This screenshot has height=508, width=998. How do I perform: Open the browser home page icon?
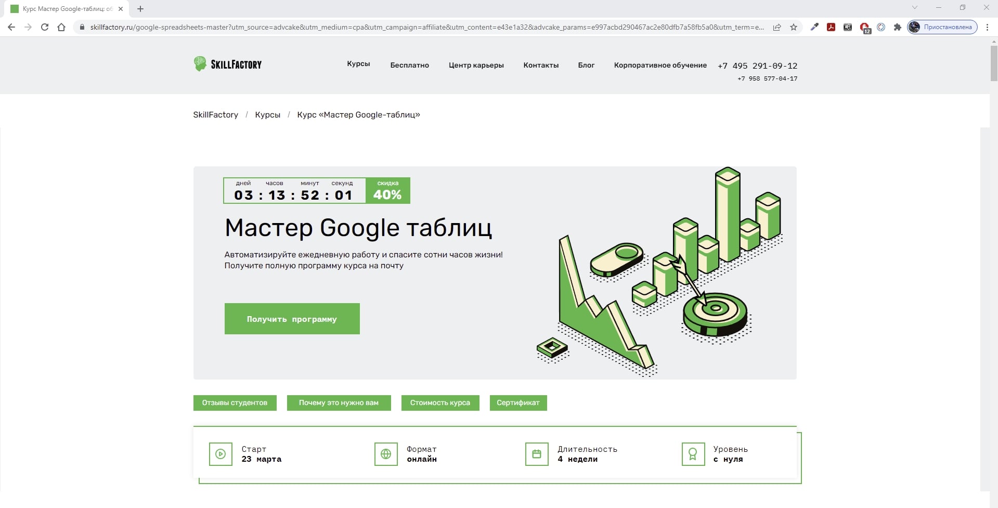point(61,27)
